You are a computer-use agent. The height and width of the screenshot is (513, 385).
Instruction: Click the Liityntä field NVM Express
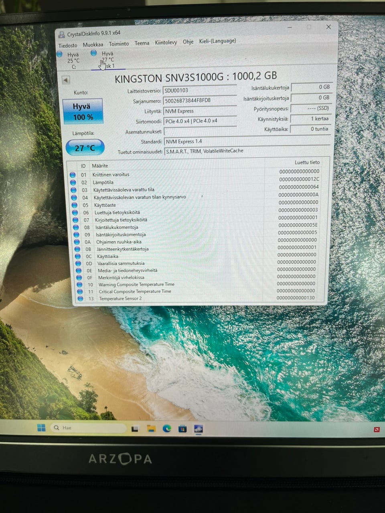pos(200,111)
